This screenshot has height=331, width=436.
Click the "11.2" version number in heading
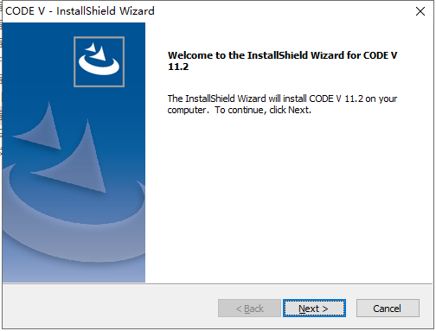[x=178, y=67]
